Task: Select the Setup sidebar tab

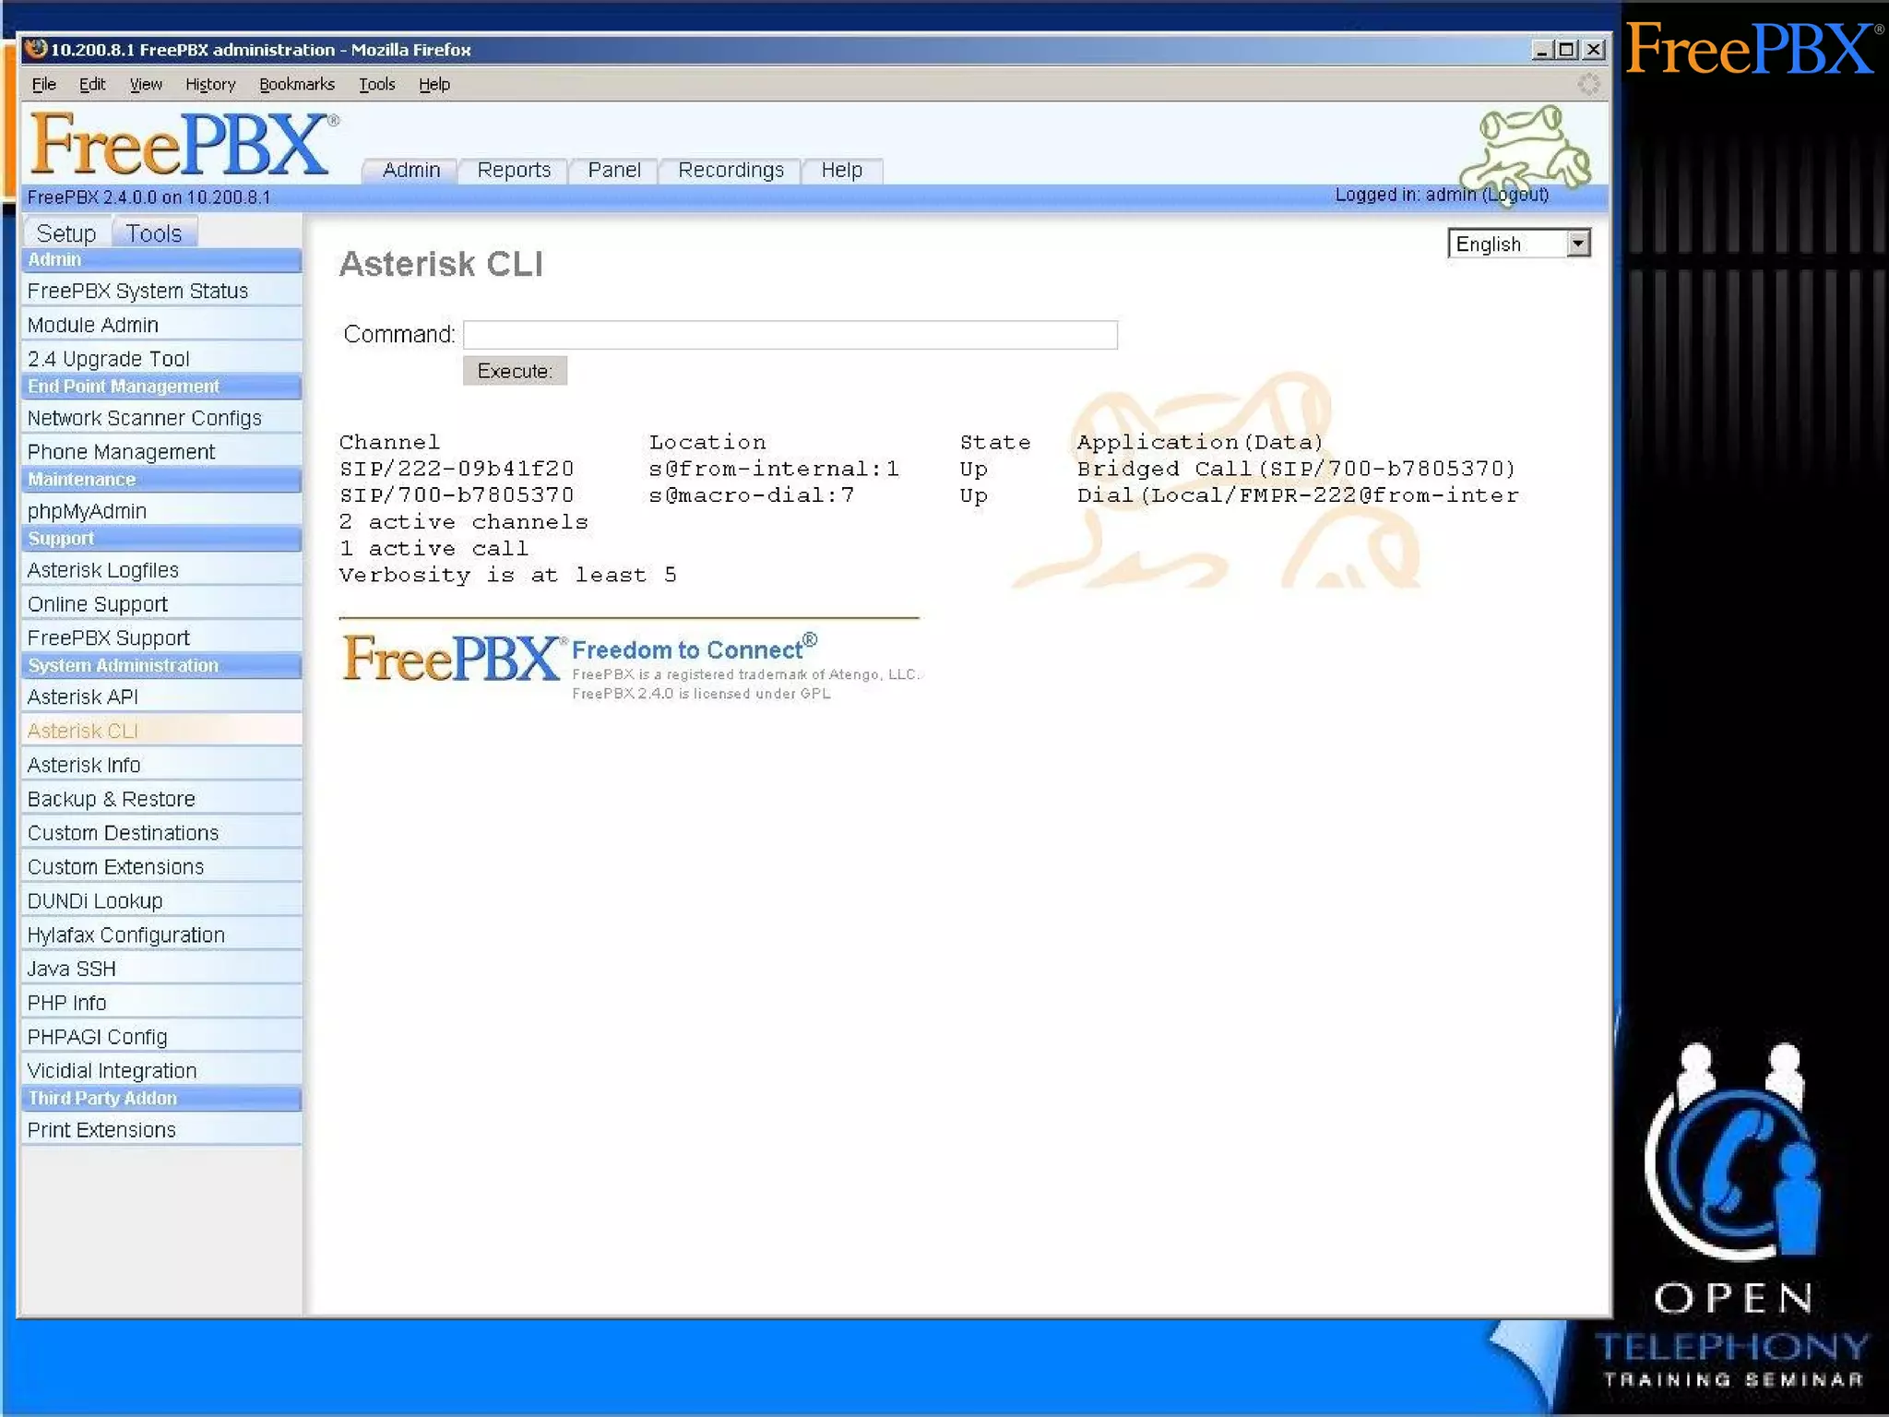Action: coord(66,233)
